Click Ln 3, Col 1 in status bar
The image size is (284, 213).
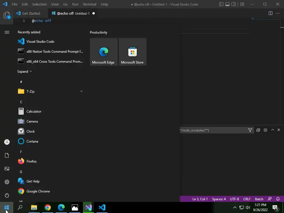click(200, 199)
